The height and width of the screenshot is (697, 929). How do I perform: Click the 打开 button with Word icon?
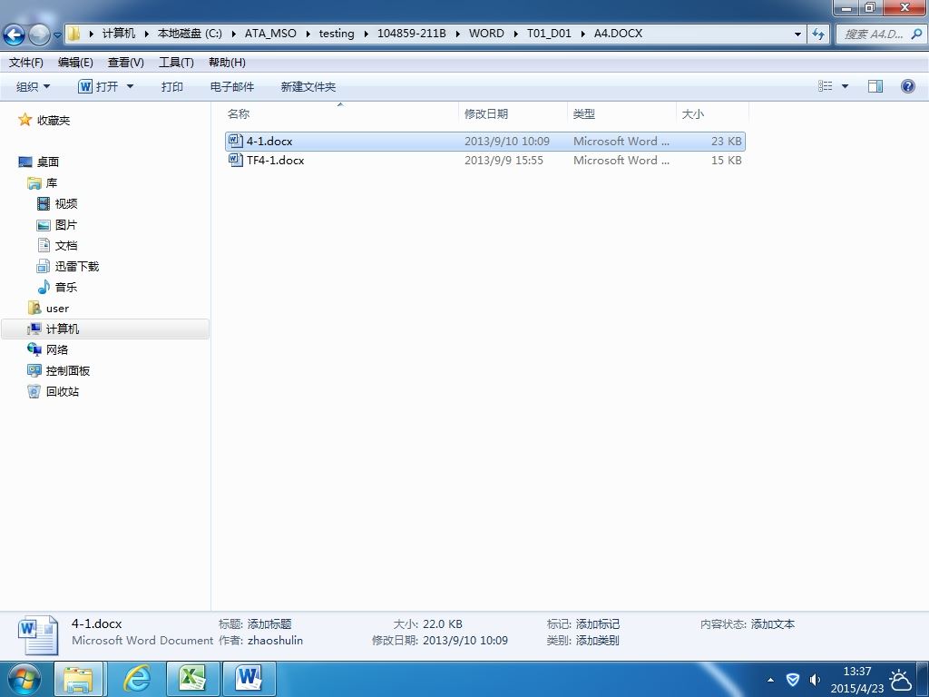tap(98, 86)
